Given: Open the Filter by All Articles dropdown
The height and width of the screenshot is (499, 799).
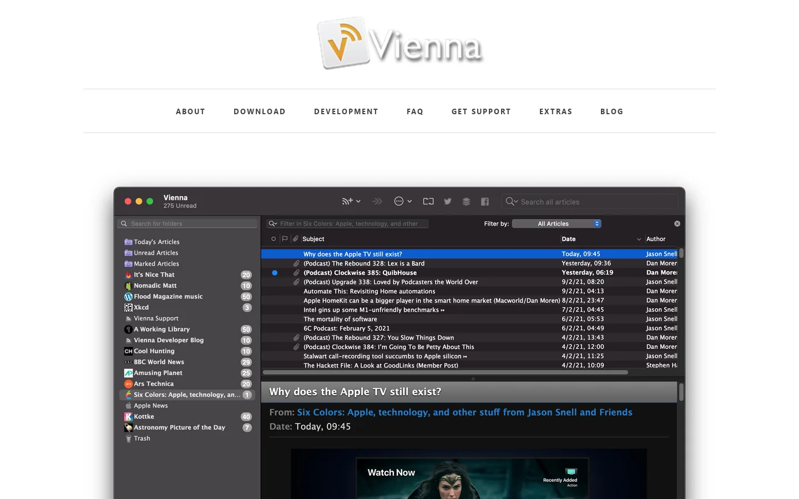Looking at the screenshot, I should point(557,223).
